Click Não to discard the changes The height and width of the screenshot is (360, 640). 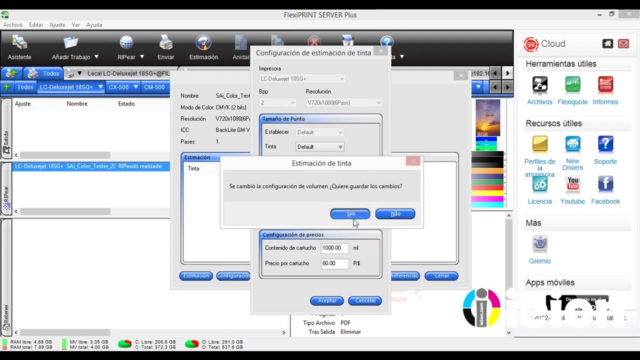[395, 214]
